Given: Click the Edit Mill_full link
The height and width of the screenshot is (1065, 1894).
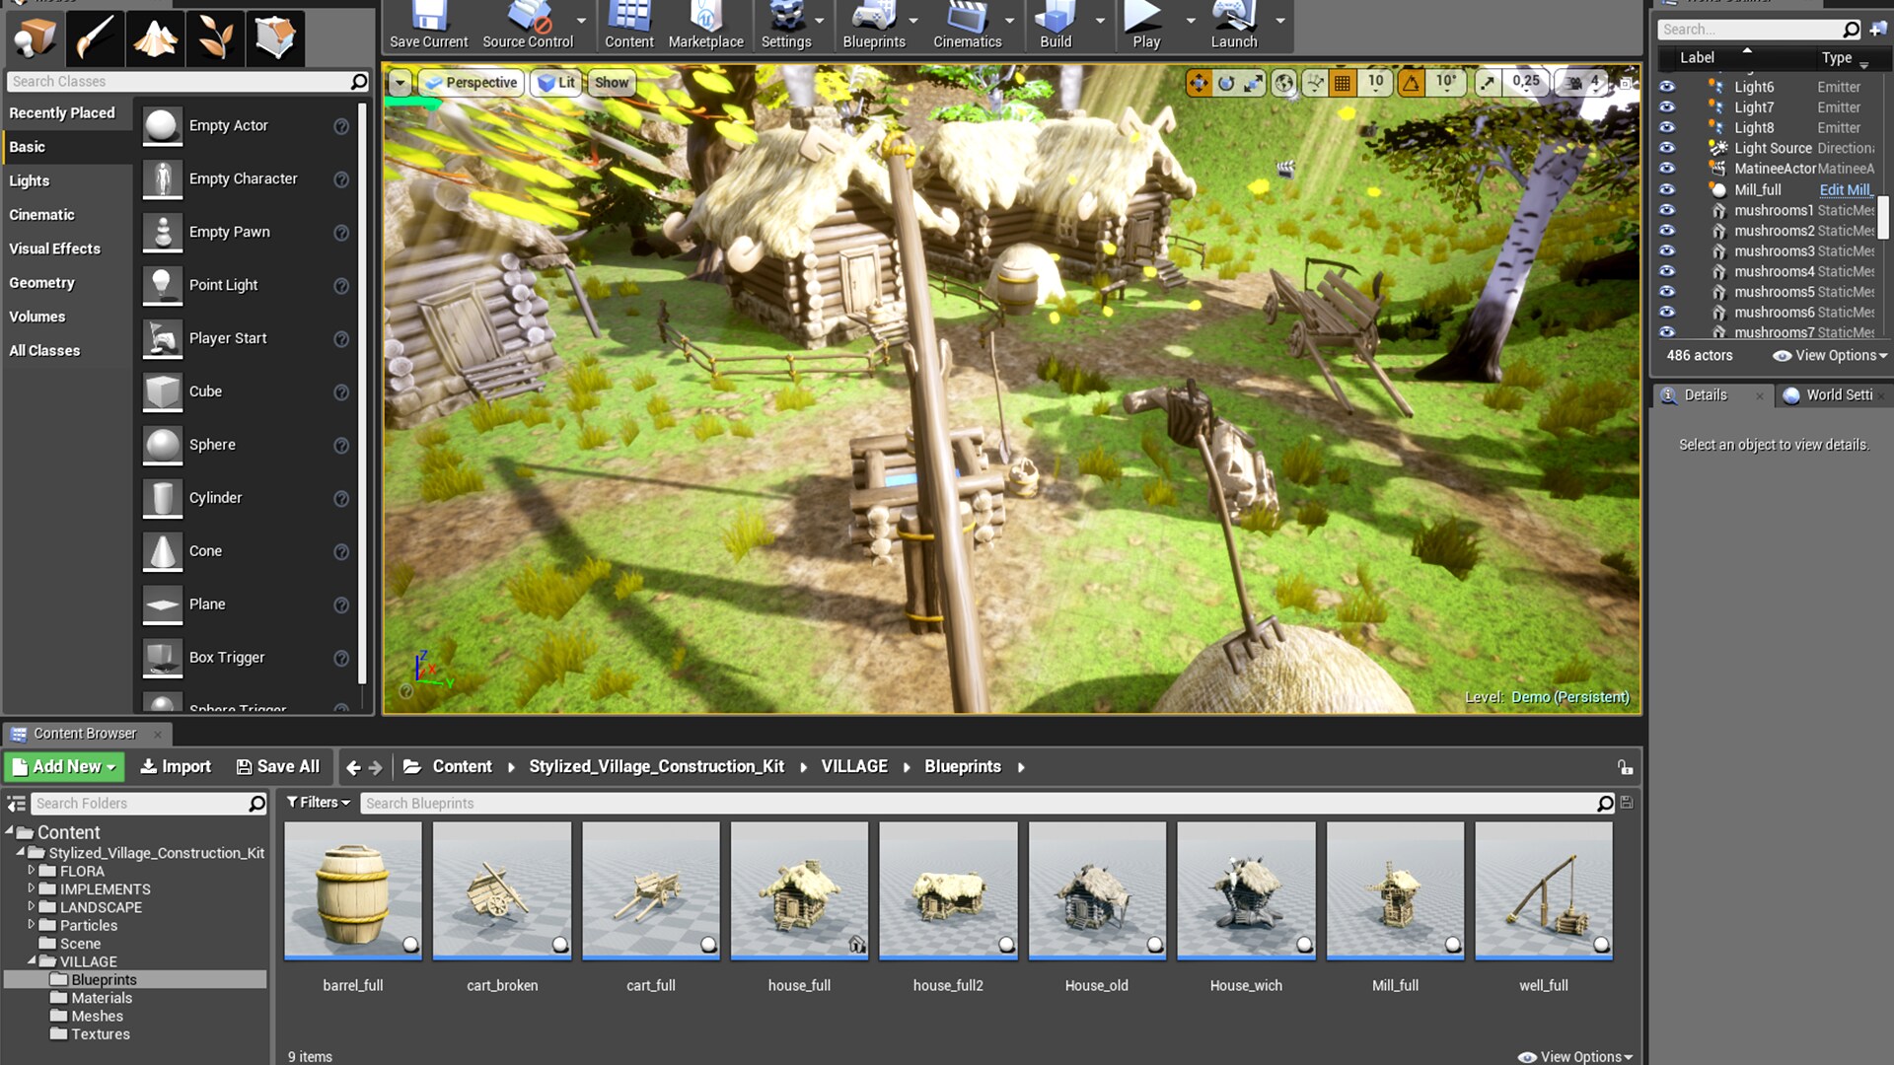Looking at the screenshot, I should (1845, 189).
